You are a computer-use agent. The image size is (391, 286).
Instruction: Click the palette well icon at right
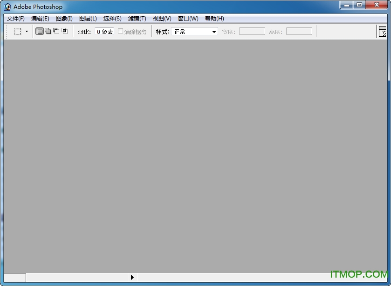383,32
